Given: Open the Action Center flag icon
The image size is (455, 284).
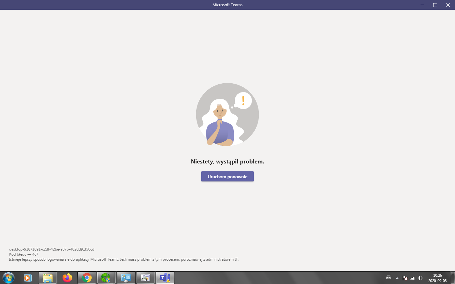Looking at the screenshot, I should [x=405, y=278].
